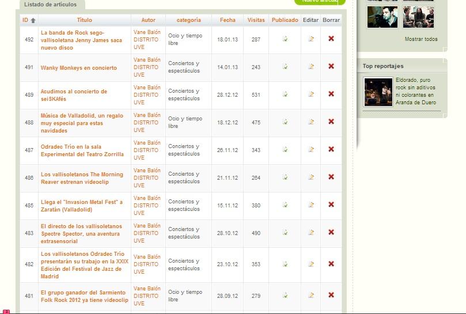This screenshot has height=314, width=466.
Task: Delete article 483 with the red X
Action: tap(331, 232)
